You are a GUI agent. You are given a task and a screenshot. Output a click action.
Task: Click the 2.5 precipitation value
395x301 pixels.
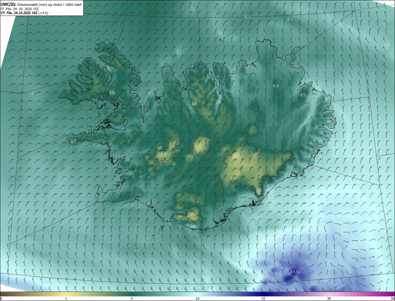[259, 191]
